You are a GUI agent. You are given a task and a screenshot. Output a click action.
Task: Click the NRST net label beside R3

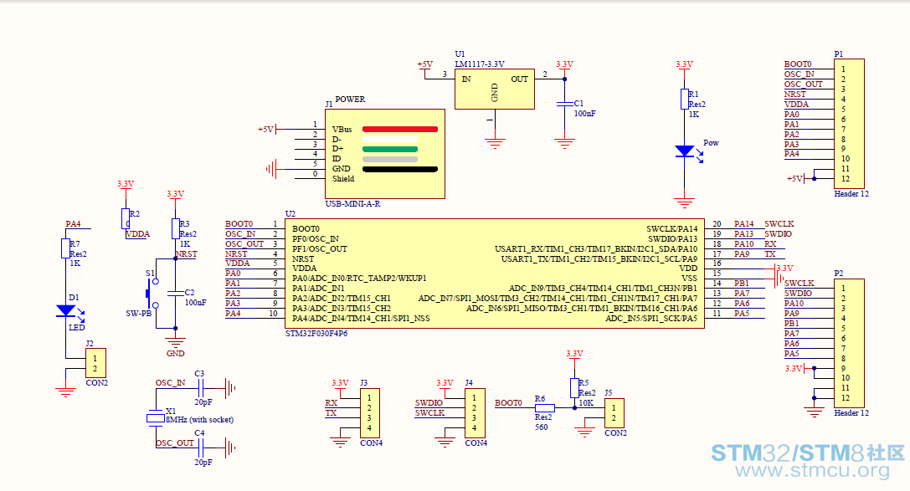coord(187,254)
